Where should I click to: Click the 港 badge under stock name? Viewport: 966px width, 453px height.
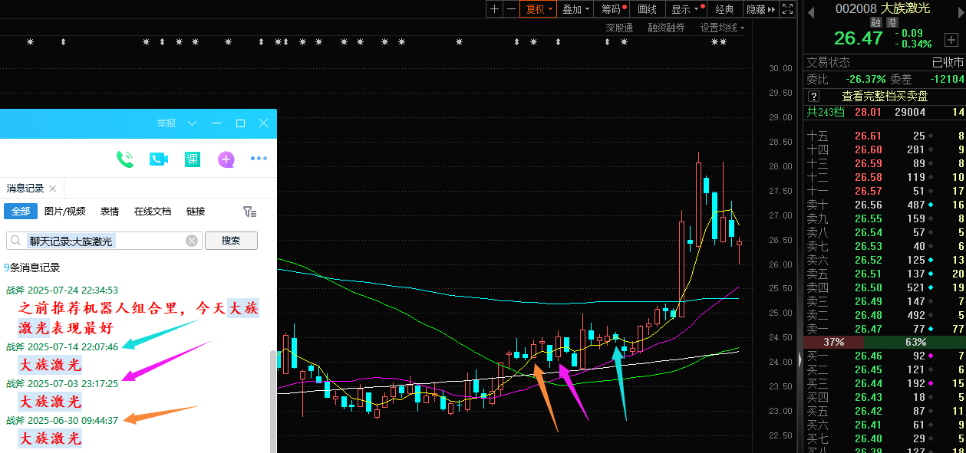pyautogui.click(x=892, y=23)
